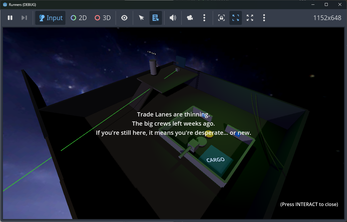Advance to the next frame
Image resolution: width=347 pixels, height=222 pixels.
[24, 18]
